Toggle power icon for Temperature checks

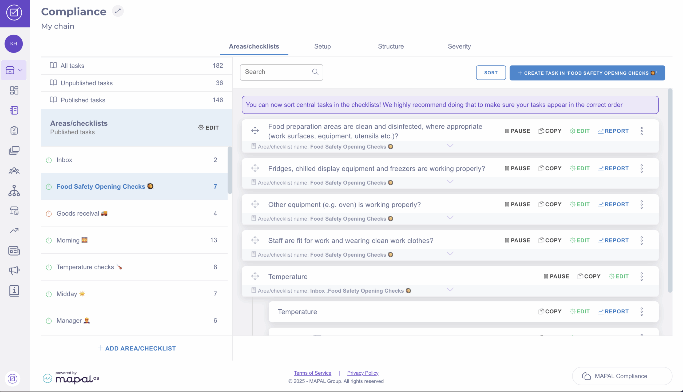point(49,267)
